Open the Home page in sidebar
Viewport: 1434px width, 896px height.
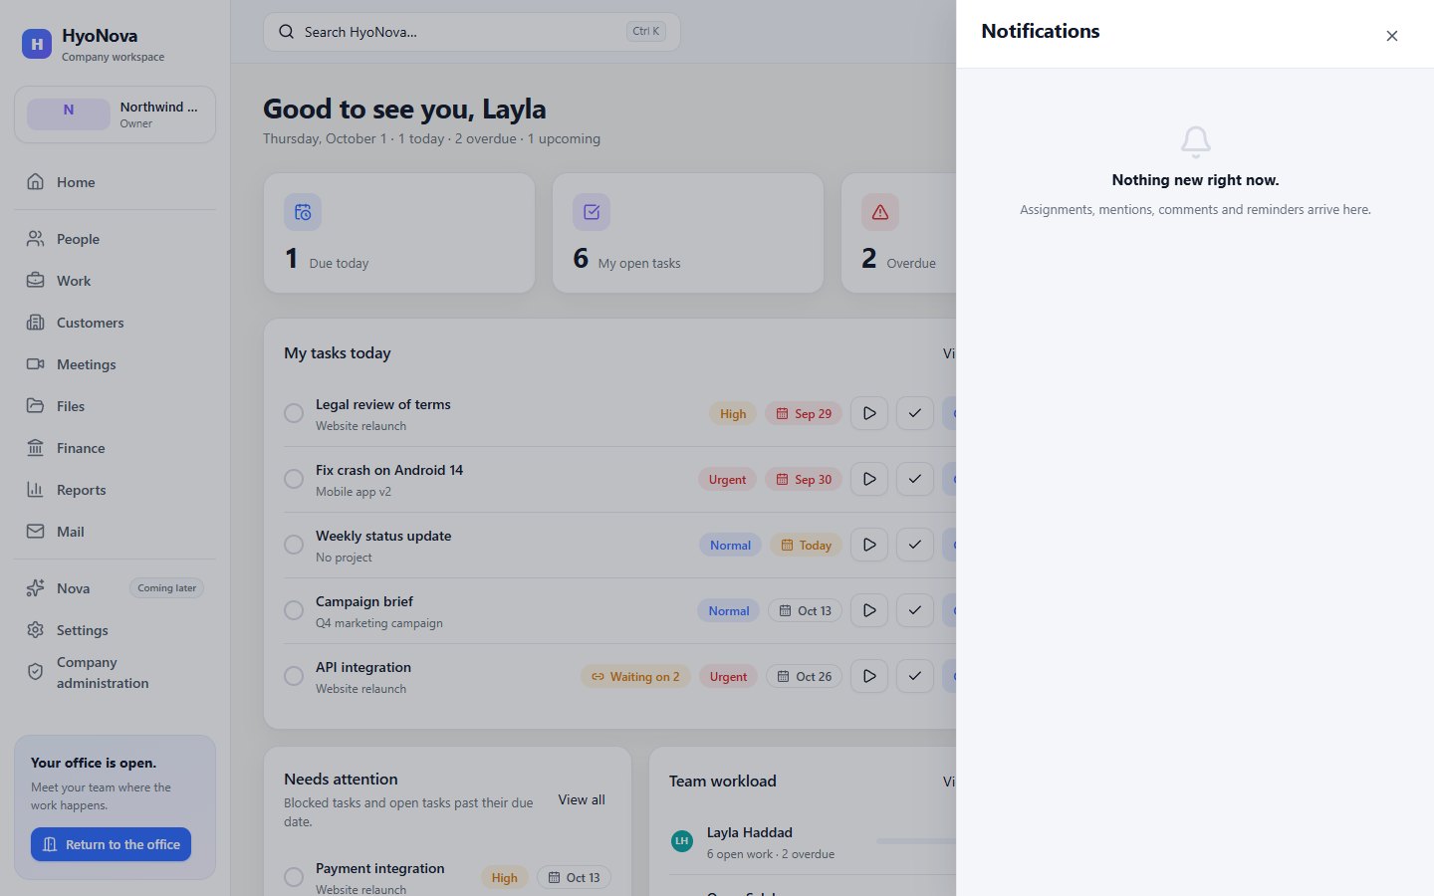(x=115, y=182)
